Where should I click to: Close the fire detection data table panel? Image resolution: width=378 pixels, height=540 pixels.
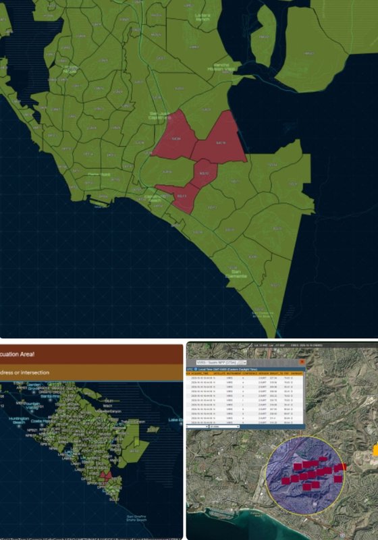(302, 362)
